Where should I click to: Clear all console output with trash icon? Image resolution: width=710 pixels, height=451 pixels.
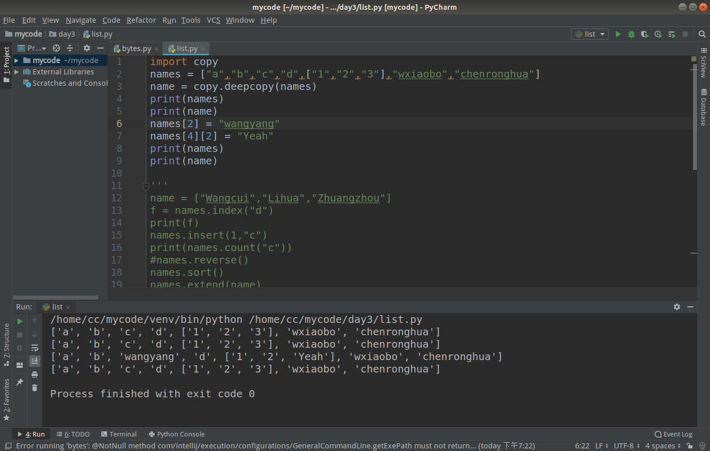coord(35,388)
